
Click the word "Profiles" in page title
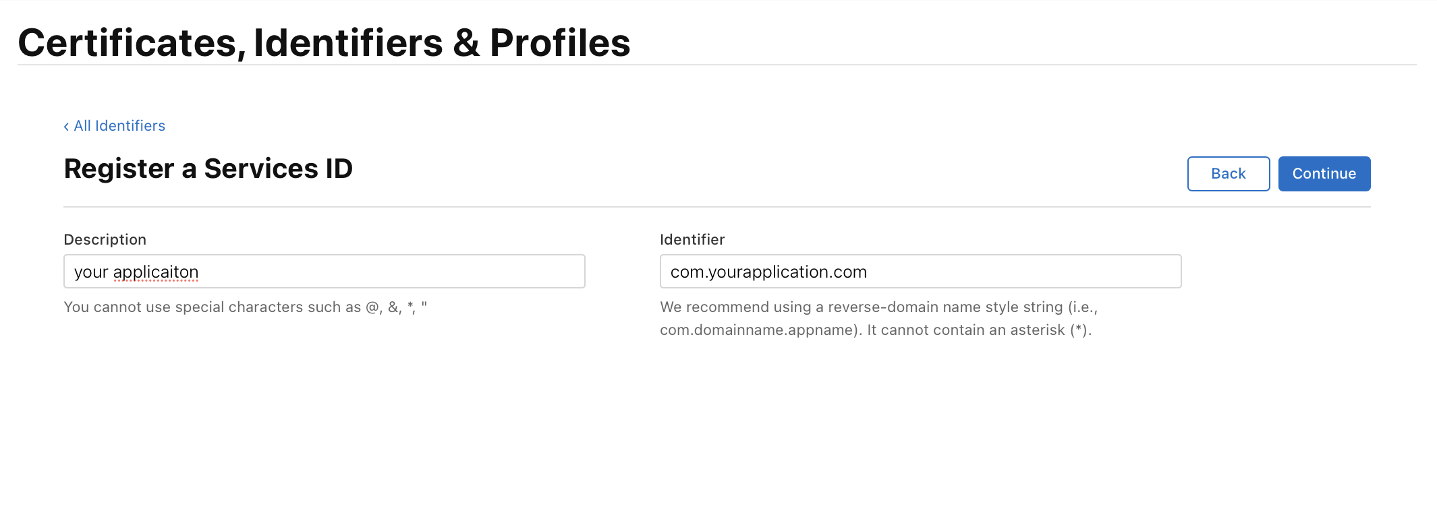560,43
